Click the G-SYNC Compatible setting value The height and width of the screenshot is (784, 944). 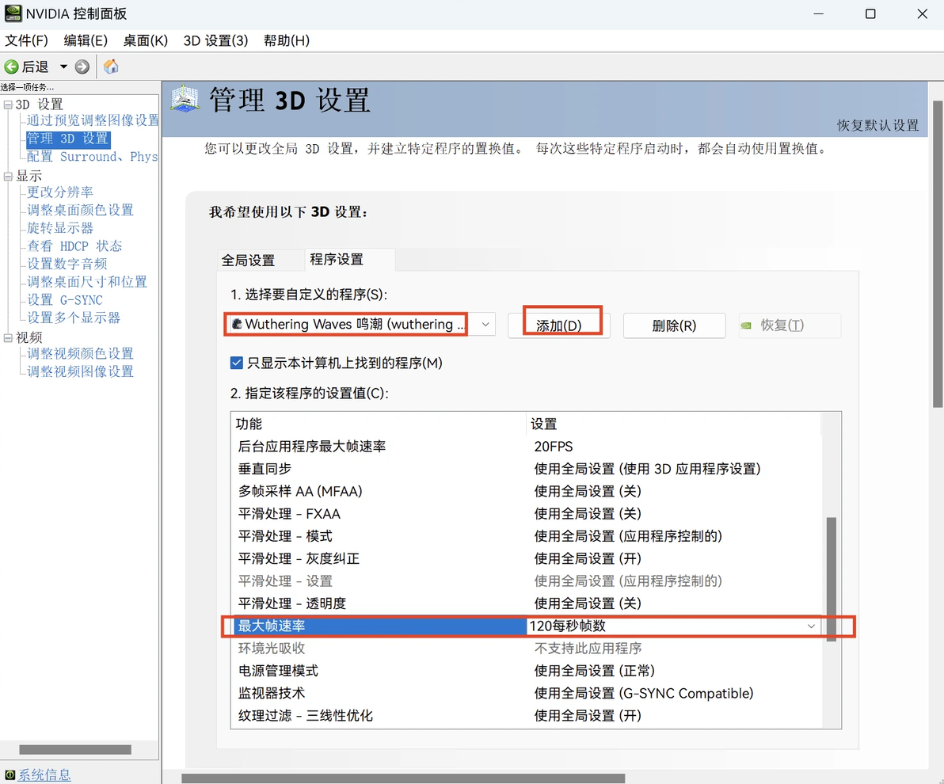[x=644, y=693]
